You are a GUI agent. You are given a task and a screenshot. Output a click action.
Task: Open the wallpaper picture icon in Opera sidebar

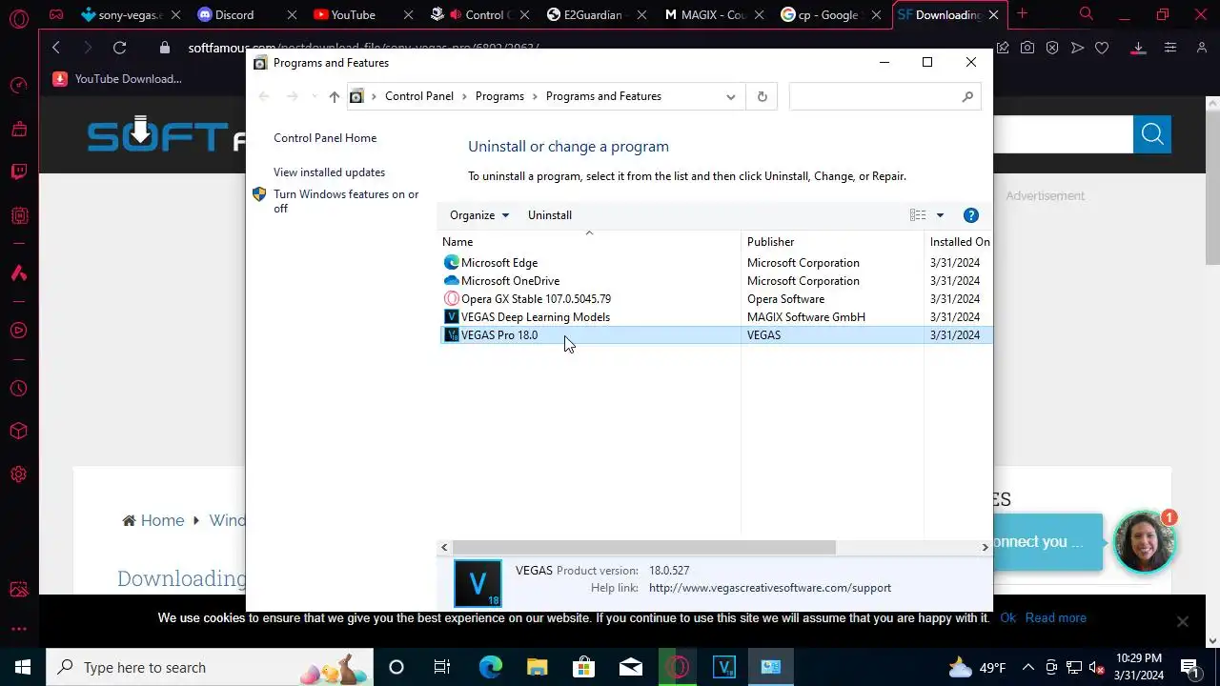point(19,590)
